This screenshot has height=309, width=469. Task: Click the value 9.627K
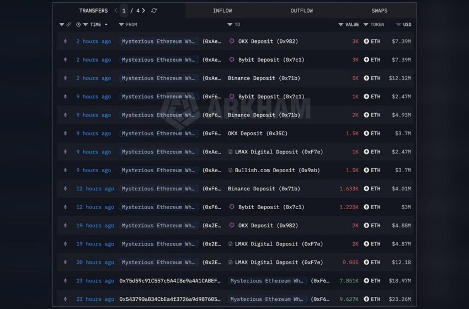click(x=349, y=299)
